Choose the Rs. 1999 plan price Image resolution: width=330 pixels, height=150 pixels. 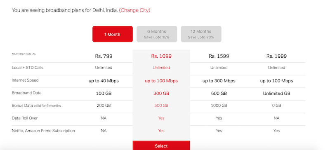tap(276, 56)
